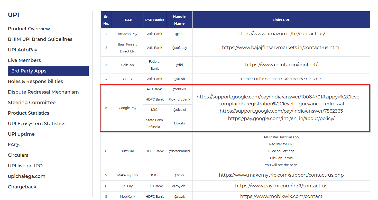Image resolution: width=378 pixels, height=200 pixels.
Task: Go to Steering Committee page
Action: pyautogui.click(x=32, y=103)
